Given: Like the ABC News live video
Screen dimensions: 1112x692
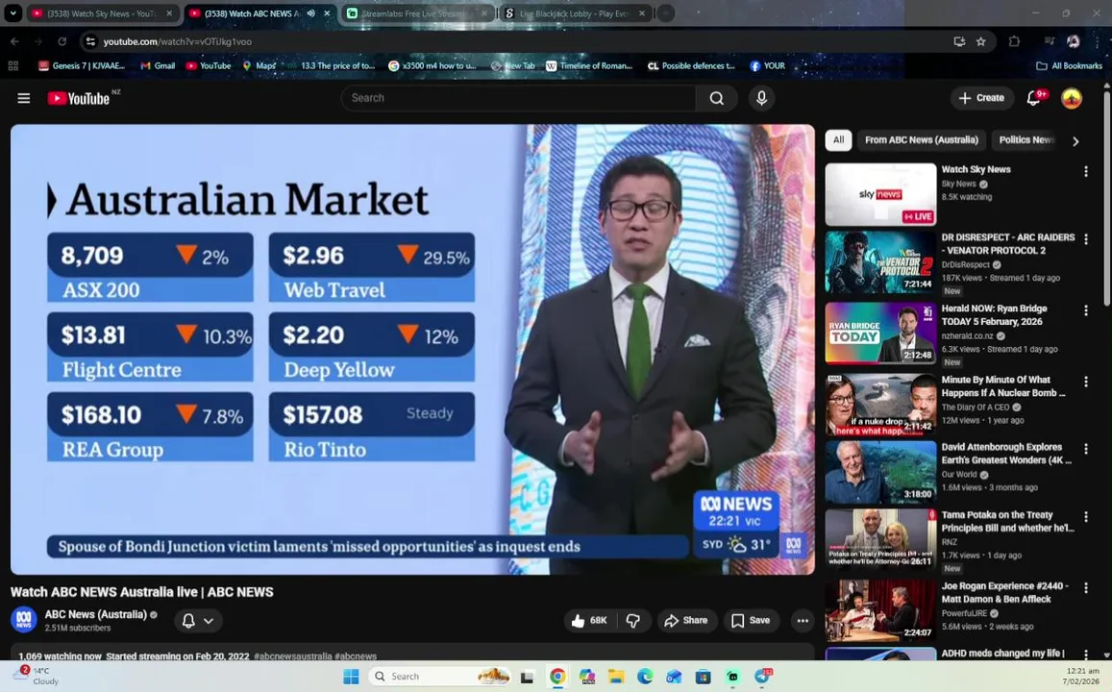Looking at the screenshot, I should 589,620.
